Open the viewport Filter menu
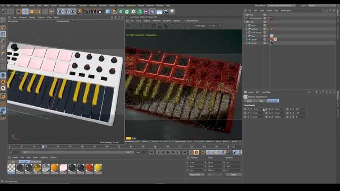The width and height of the screenshot is (340, 191). pos(49,18)
